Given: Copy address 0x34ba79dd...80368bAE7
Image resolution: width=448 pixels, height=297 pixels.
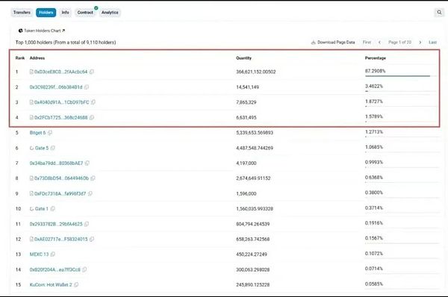Looking at the screenshot, I should click(87, 163).
